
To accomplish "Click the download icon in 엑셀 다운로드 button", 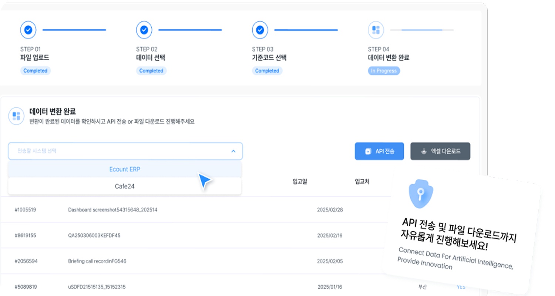I will (x=424, y=151).
